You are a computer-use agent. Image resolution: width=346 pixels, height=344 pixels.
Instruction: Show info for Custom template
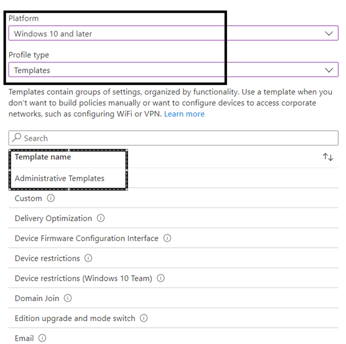(x=51, y=199)
